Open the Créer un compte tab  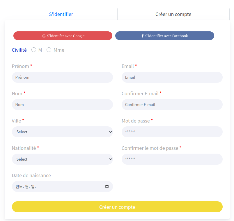(x=173, y=14)
